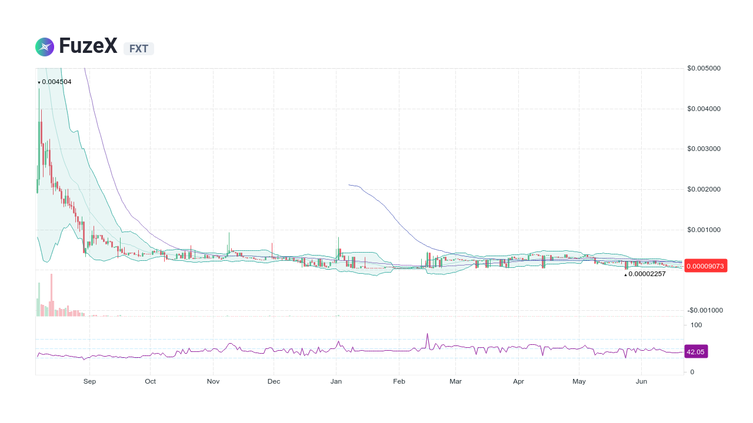
Task: Click the purple RSI value badge 42.05
Action: pyautogui.click(x=695, y=351)
